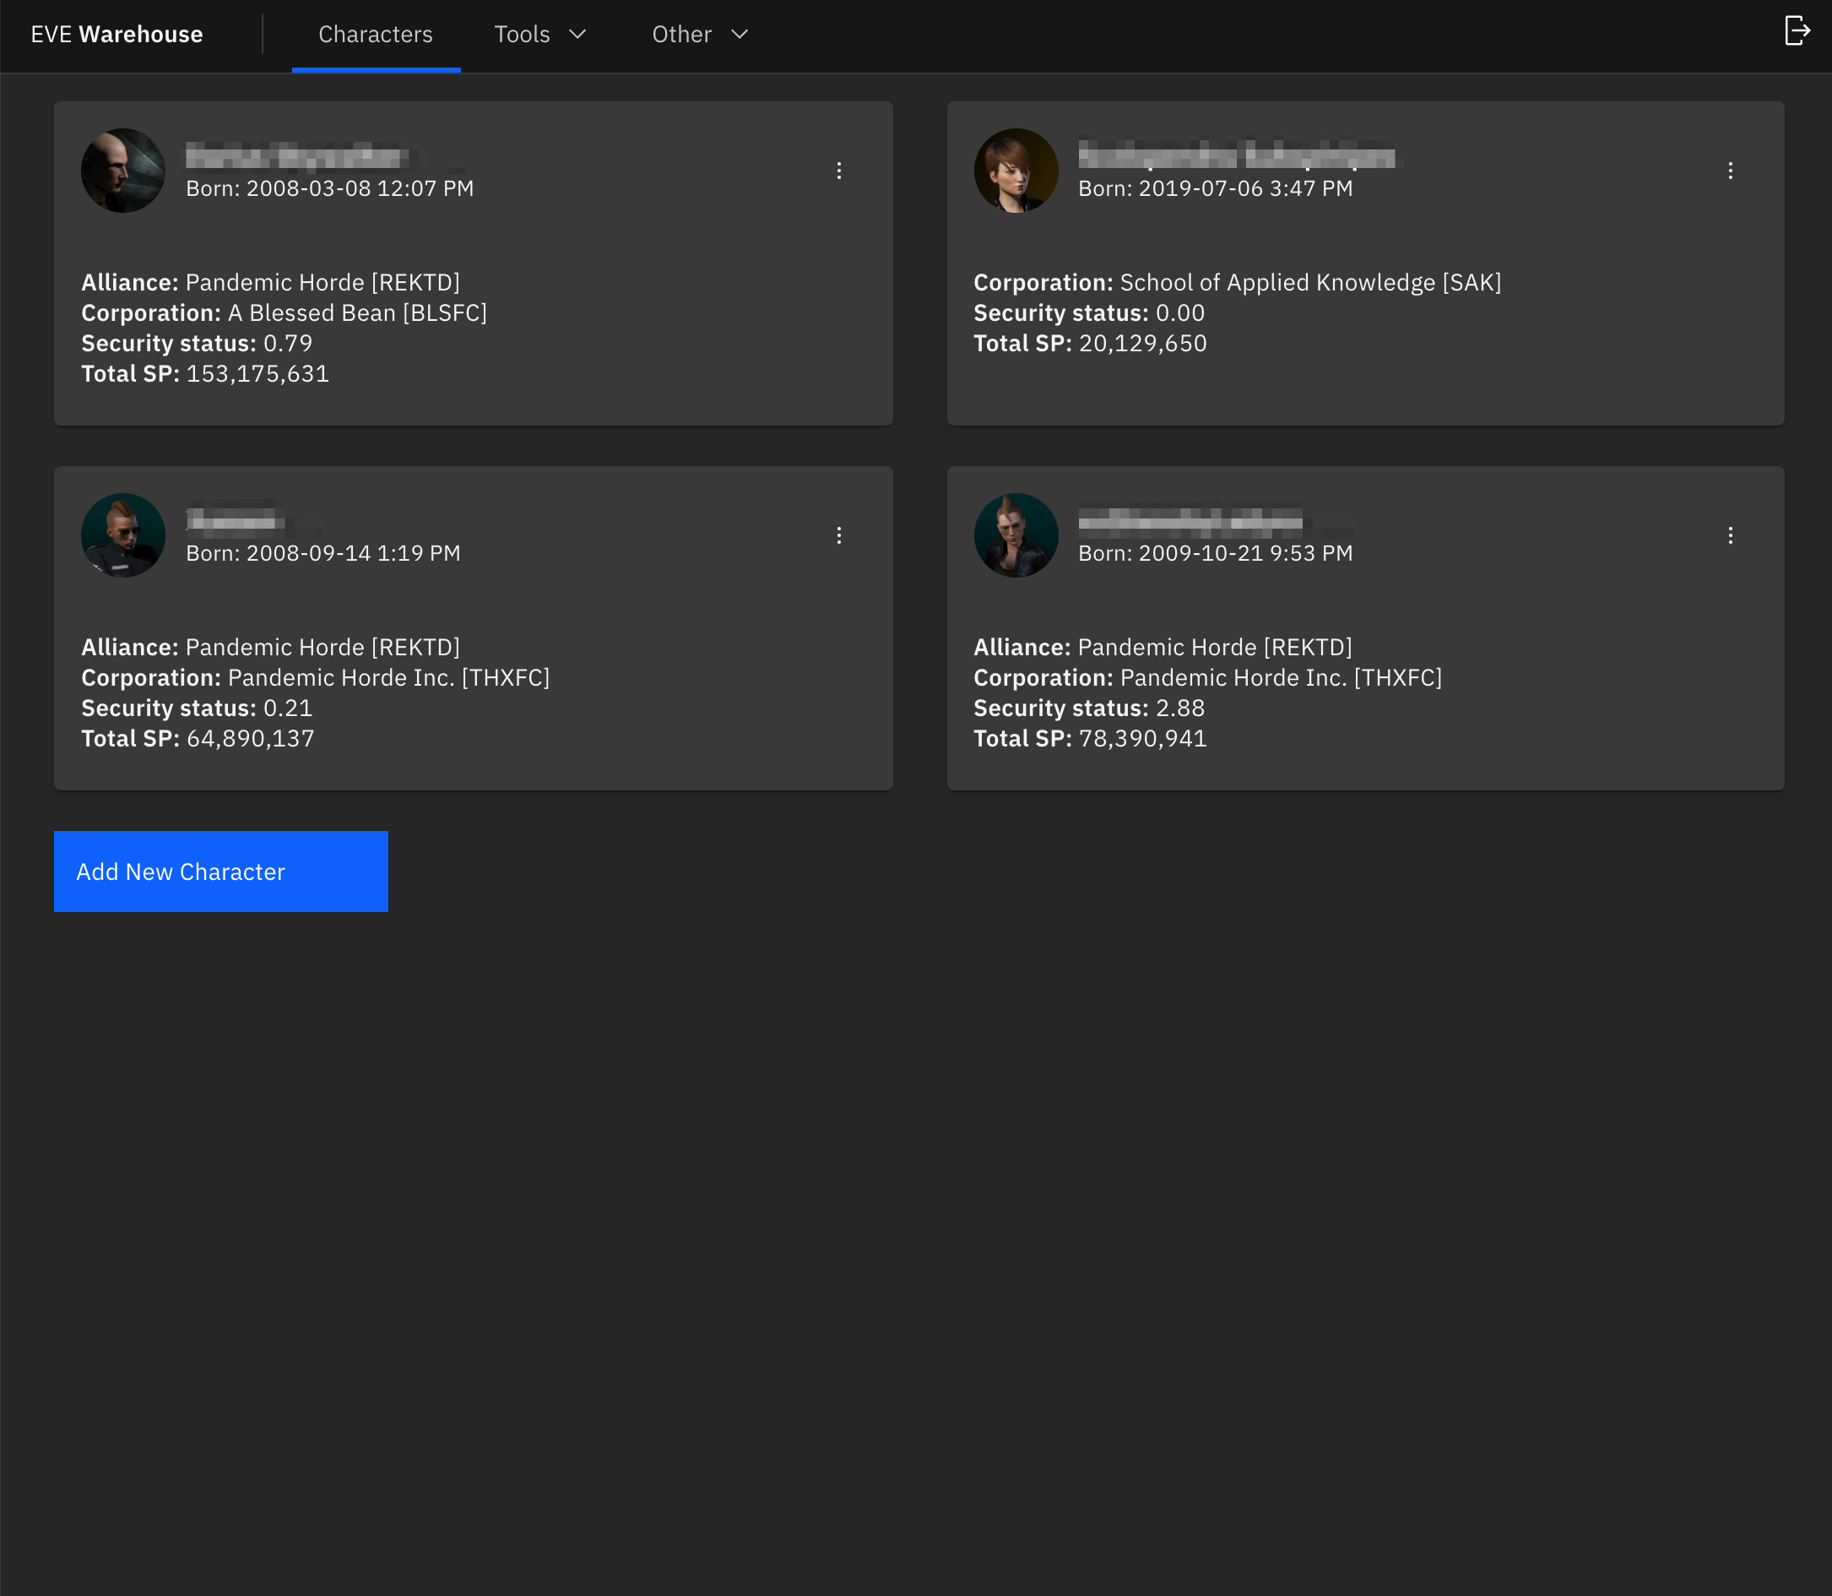This screenshot has width=1832, height=1596.
Task: Select the character card with 78,390,941 SP
Action: click(x=1364, y=628)
